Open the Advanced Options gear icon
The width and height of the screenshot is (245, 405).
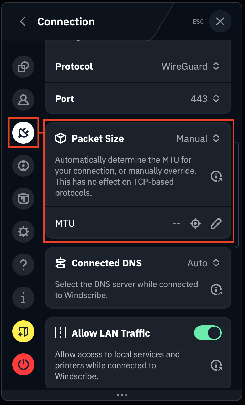click(x=23, y=232)
